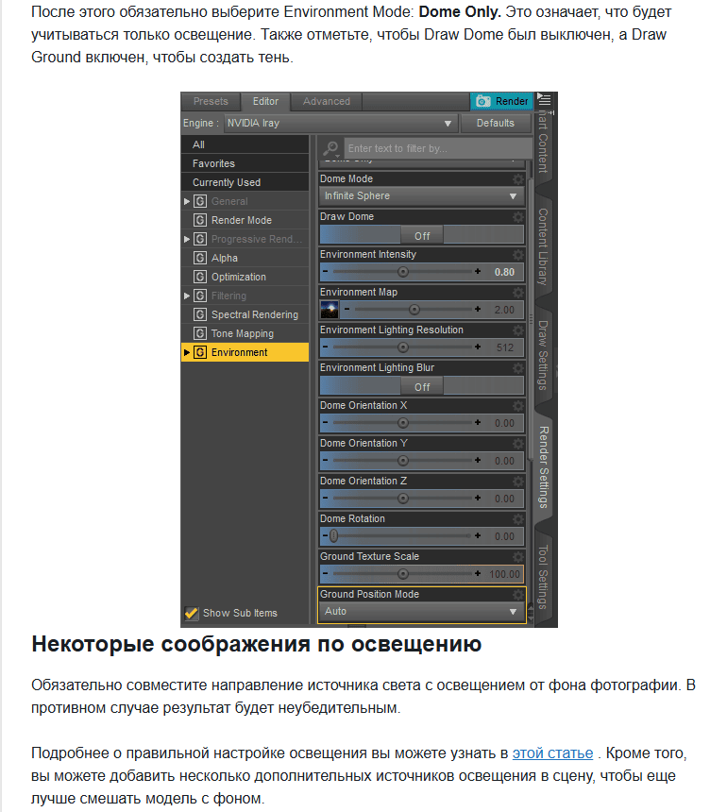Click the Environment Map slider handle
The image size is (710, 812).
coord(414,310)
